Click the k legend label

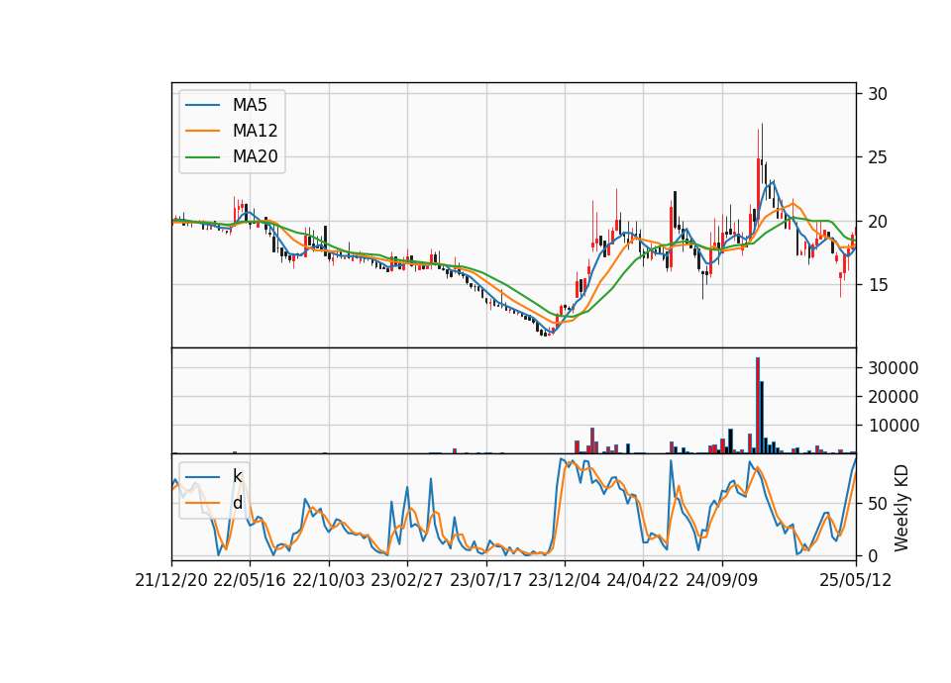pos(237,476)
